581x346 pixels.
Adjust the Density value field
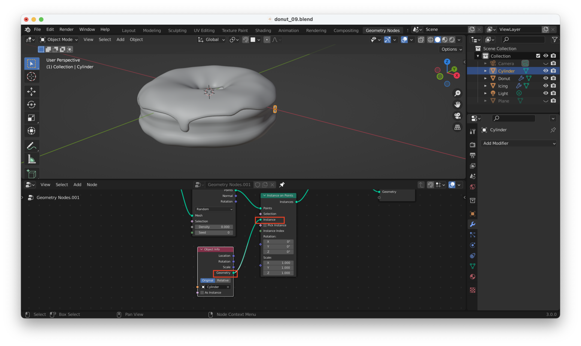pyautogui.click(x=214, y=227)
